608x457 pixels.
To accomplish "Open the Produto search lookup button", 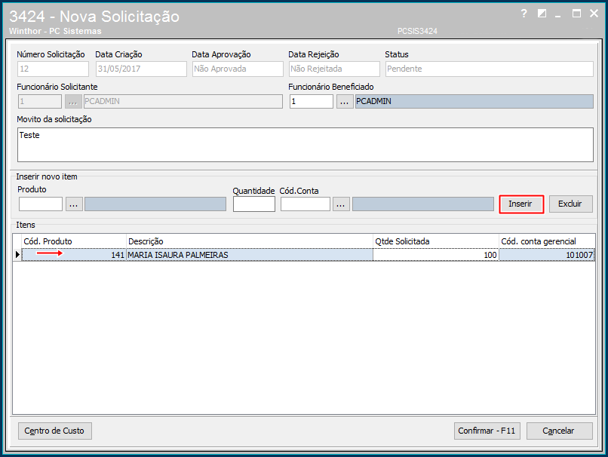I will coord(74,204).
